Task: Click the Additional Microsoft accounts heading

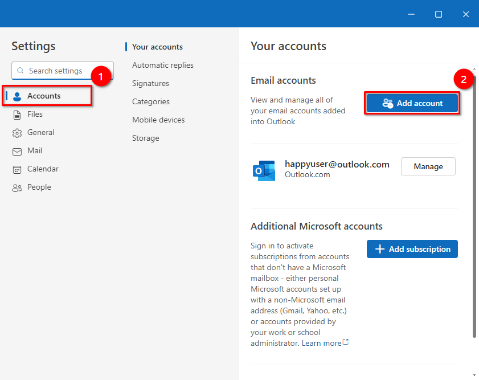Action: click(317, 226)
